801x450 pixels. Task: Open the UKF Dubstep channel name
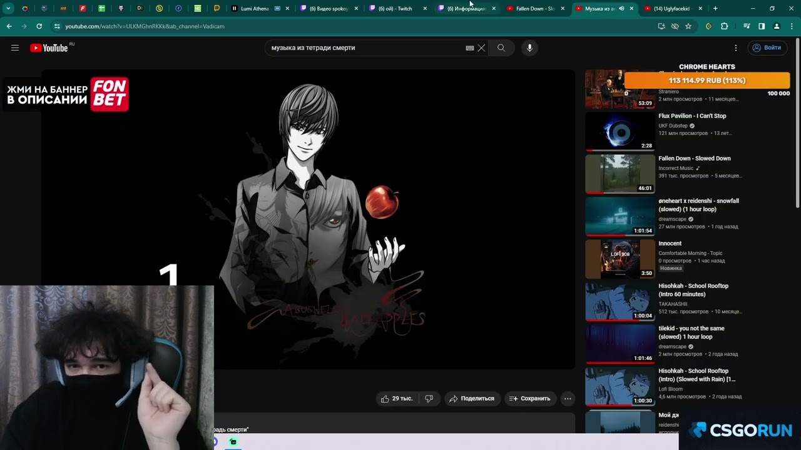click(x=673, y=126)
